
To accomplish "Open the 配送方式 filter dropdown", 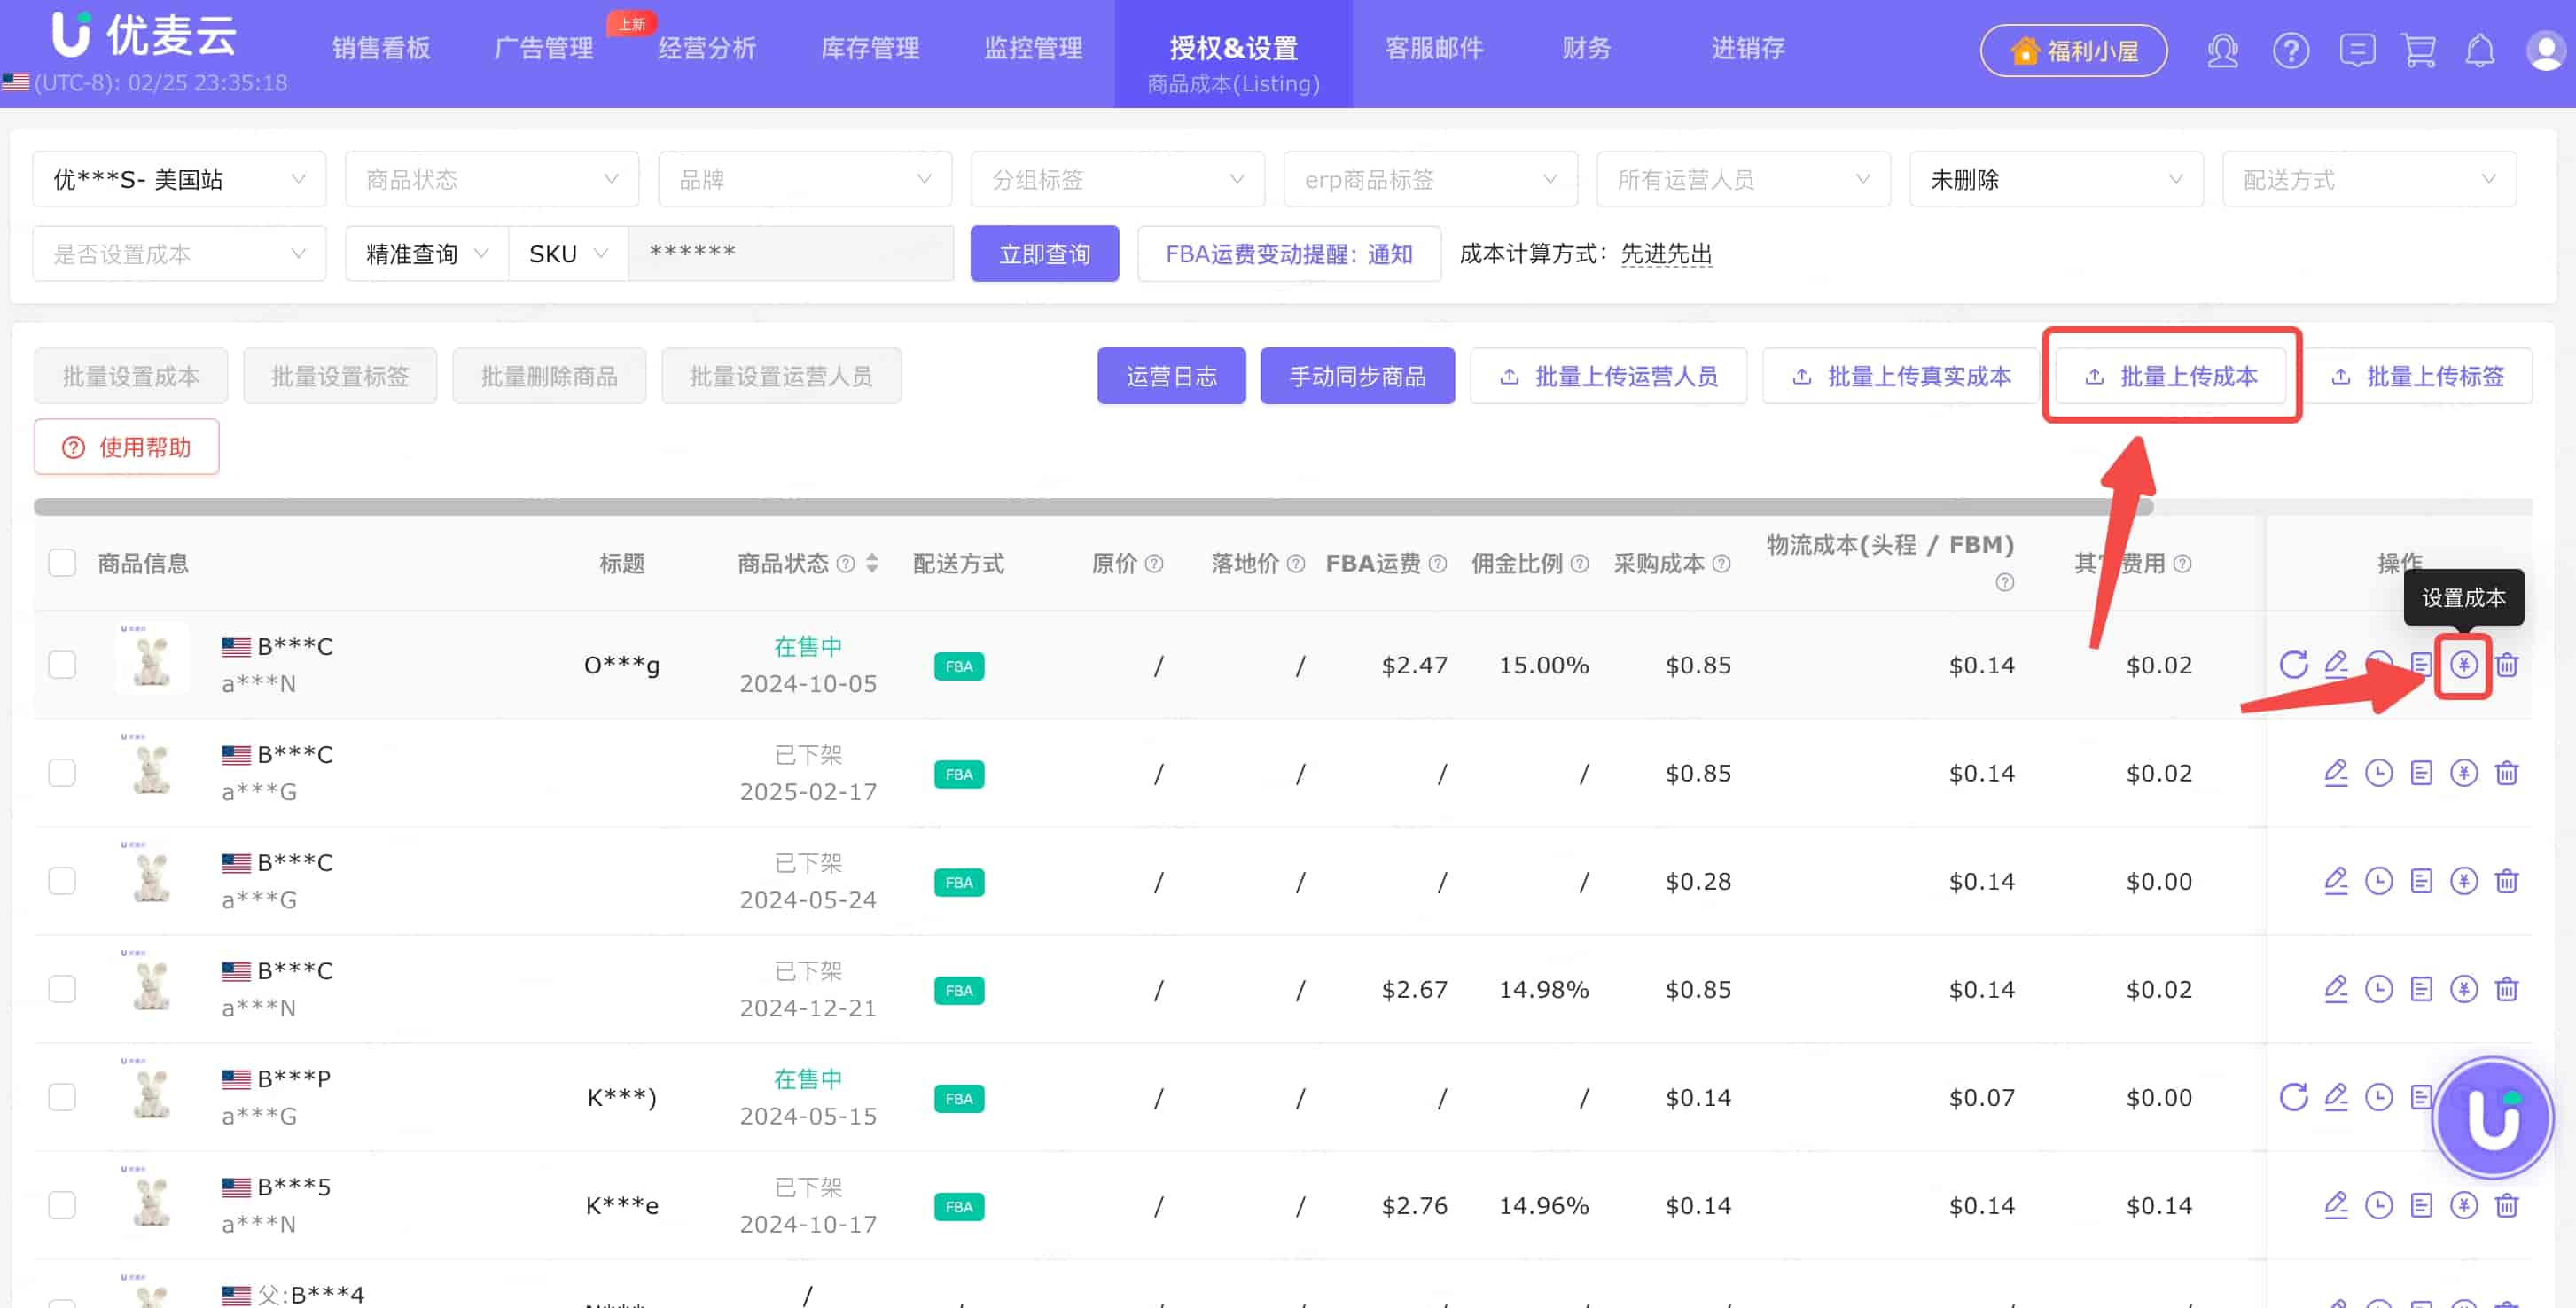I will 2370,179.
